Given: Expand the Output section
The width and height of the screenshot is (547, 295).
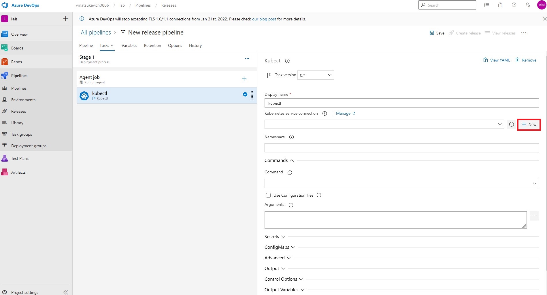Looking at the screenshot, I should click(275, 268).
